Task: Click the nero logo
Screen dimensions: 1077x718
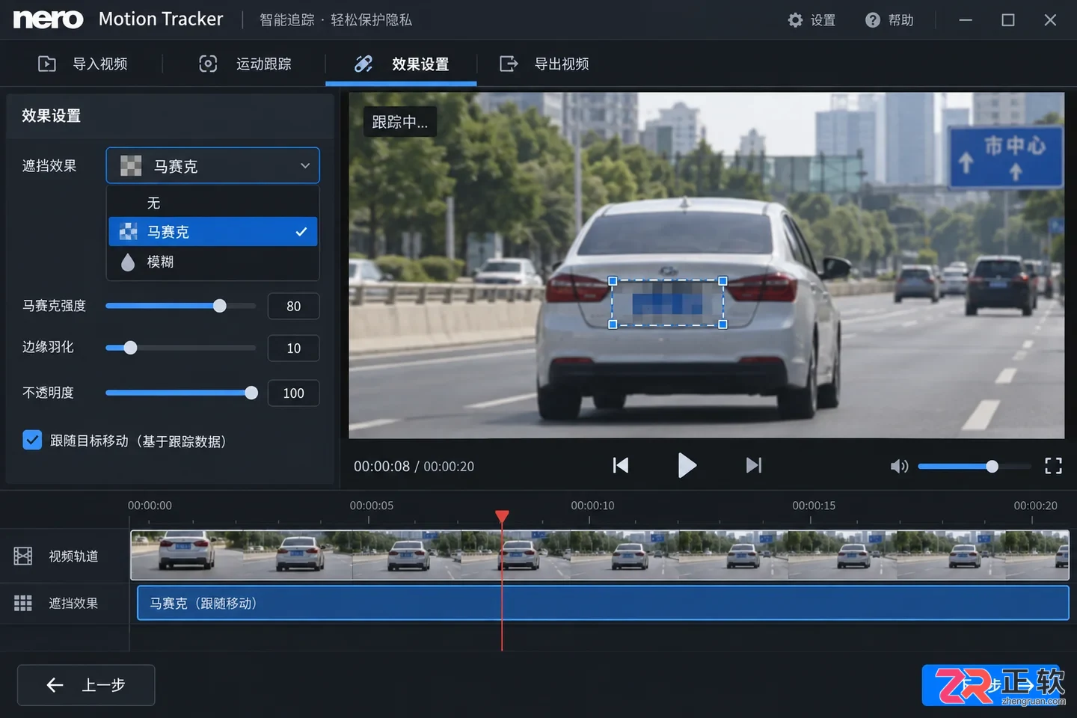Action: (48, 19)
